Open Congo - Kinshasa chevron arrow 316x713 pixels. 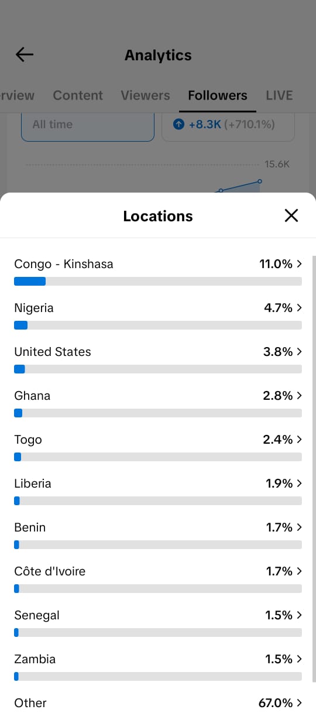click(300, 264)
